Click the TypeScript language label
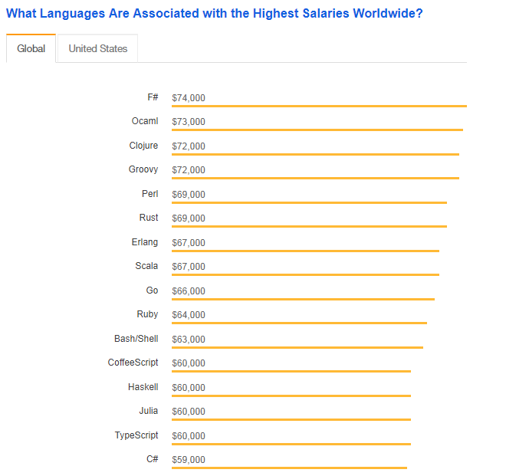The width and height of the screenshot is (529, 476). pyautogui.click(x=136, y=435)
